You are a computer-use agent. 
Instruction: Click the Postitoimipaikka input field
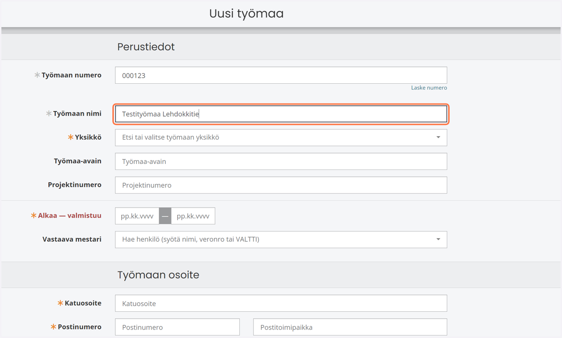(x=350, y=327)
